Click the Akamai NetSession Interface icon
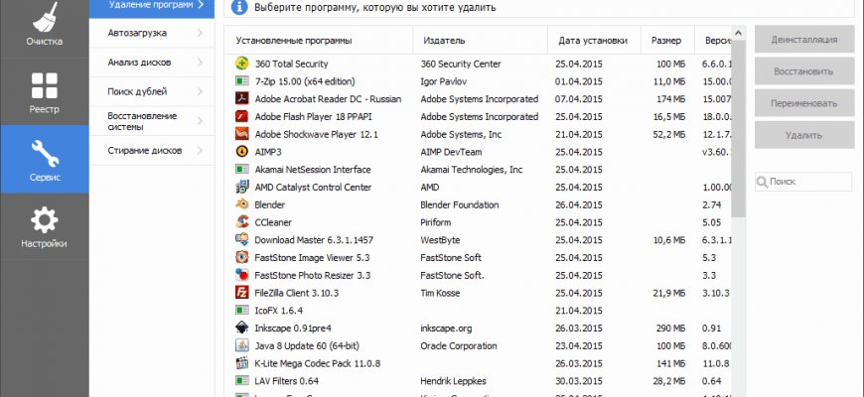The height and width of the screenshot is (397, 864). click(x=241, y=170)
